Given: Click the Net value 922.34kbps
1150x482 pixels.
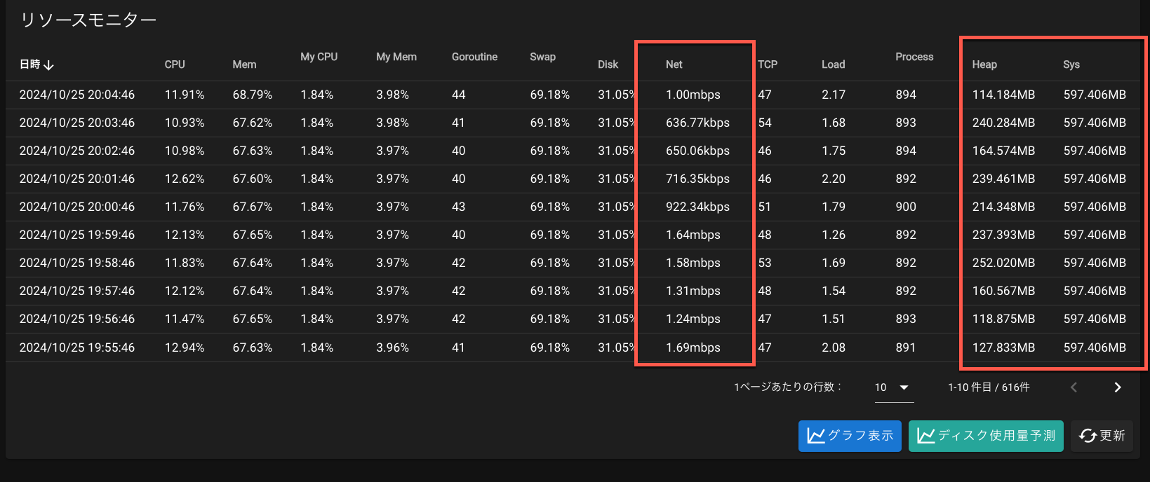Looking at the screenshot, I should click(x=697, y=207).
